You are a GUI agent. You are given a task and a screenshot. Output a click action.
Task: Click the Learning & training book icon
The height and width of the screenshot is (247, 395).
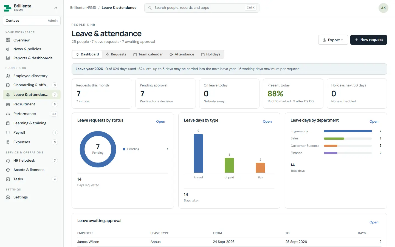pyautogui.click(x=8, y=123)
